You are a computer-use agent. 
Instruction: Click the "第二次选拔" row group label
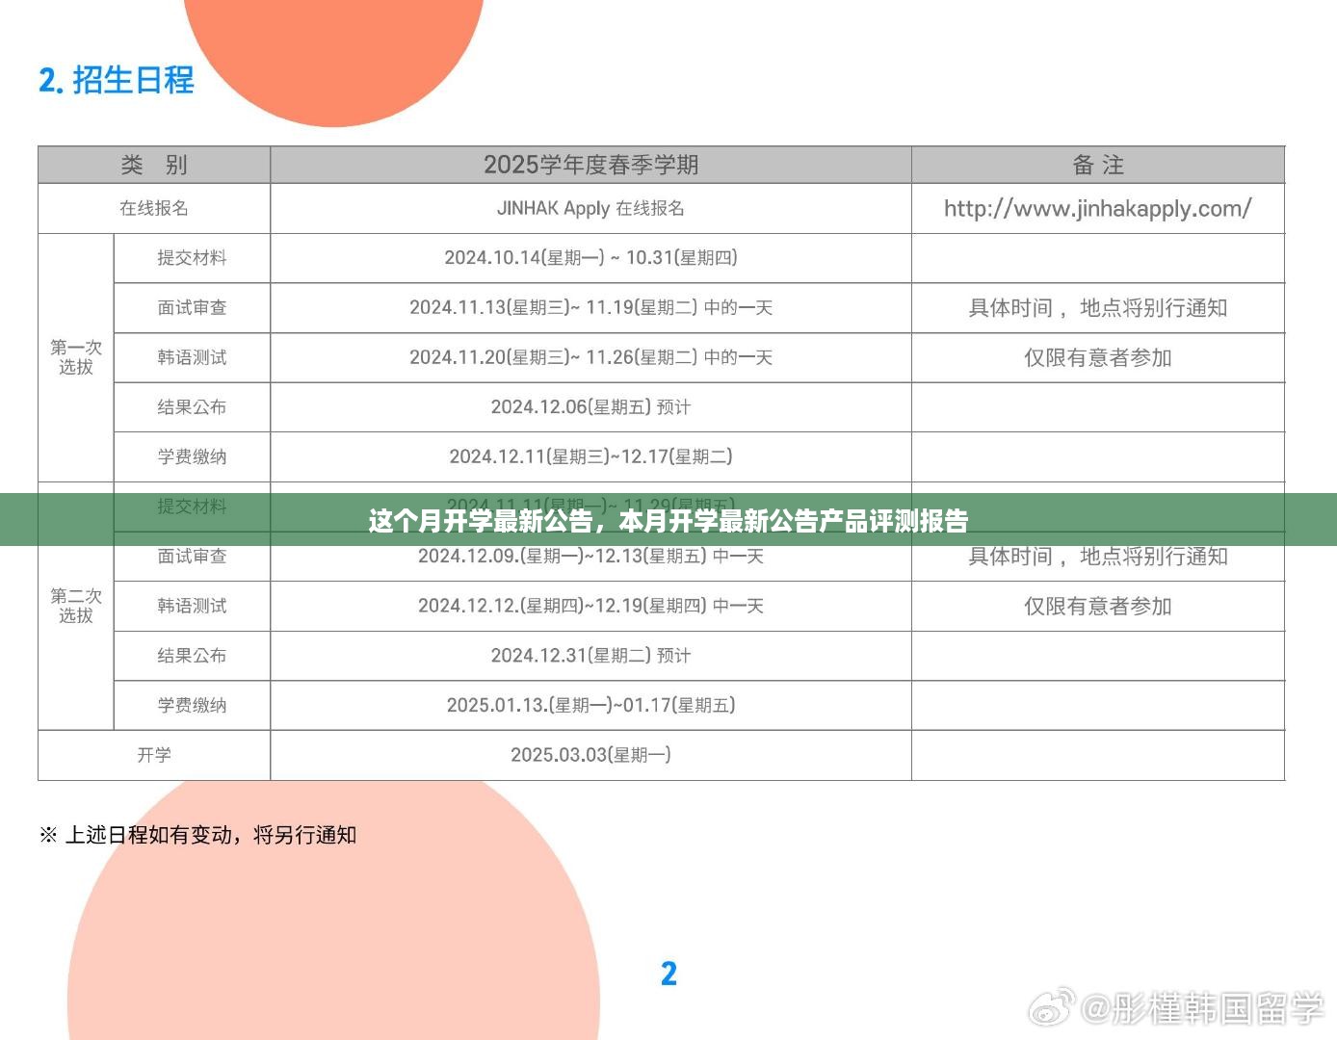pyautogui.click(x=76, y=606)
